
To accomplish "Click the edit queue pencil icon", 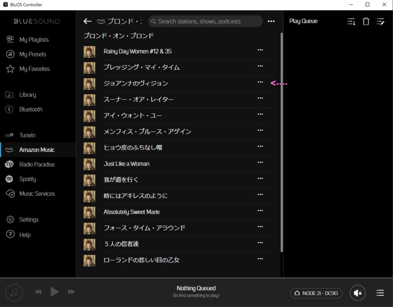I will point(380,22).
